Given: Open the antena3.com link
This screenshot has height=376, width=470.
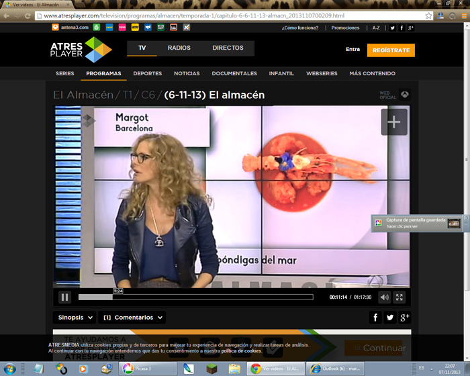Looking at the screenshot, I should click(x=70, y=28).
